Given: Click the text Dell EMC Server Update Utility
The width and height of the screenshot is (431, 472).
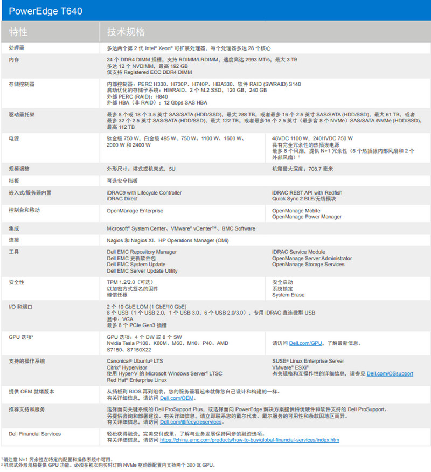Looking at the screenshot, I should [142, 271].
